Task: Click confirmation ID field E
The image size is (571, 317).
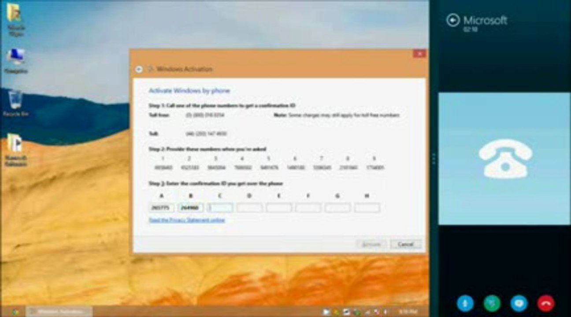Action: click(279, 207)
